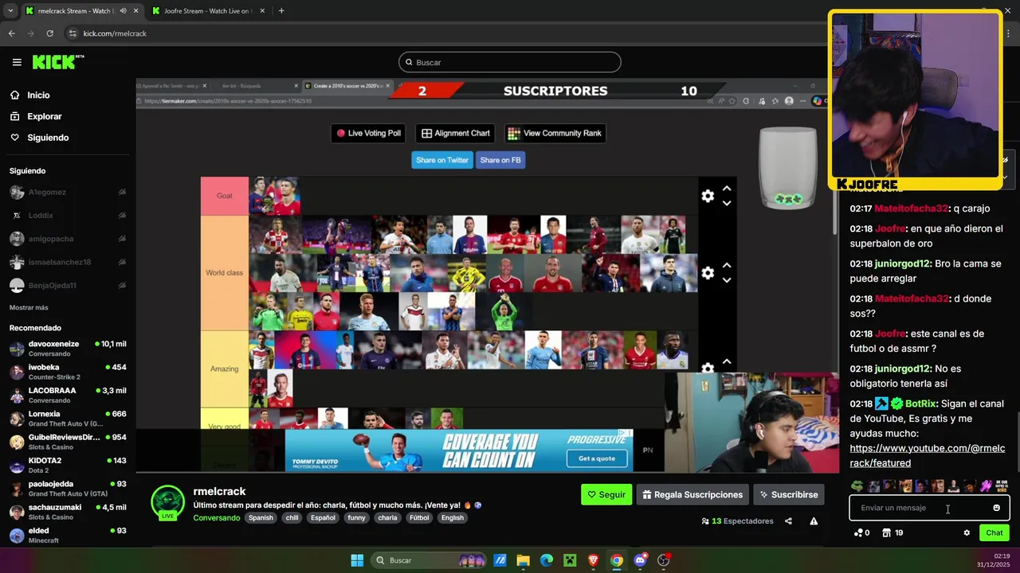Open the chat shop icon showing 19
Viewport: 1020px width, 573px height.
[x=892, y=532]
